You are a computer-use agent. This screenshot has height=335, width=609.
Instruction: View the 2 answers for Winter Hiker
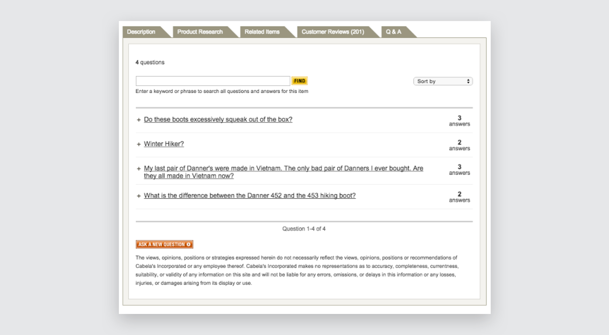pyautogui.click(x=459, y=145)
